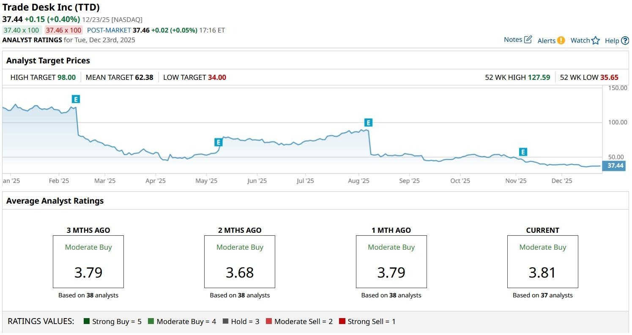This screenshot has height=335, width=632.
Task: Click the ANALYST RATINGS date line
Action: 69,40
